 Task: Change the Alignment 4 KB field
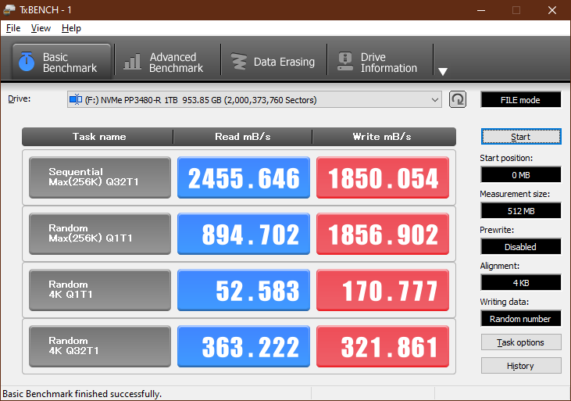tap(521, 282)
